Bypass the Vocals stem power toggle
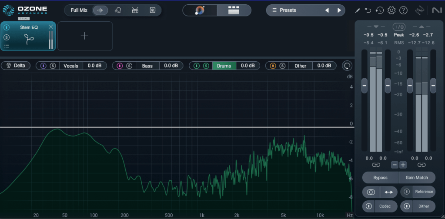 43,66
